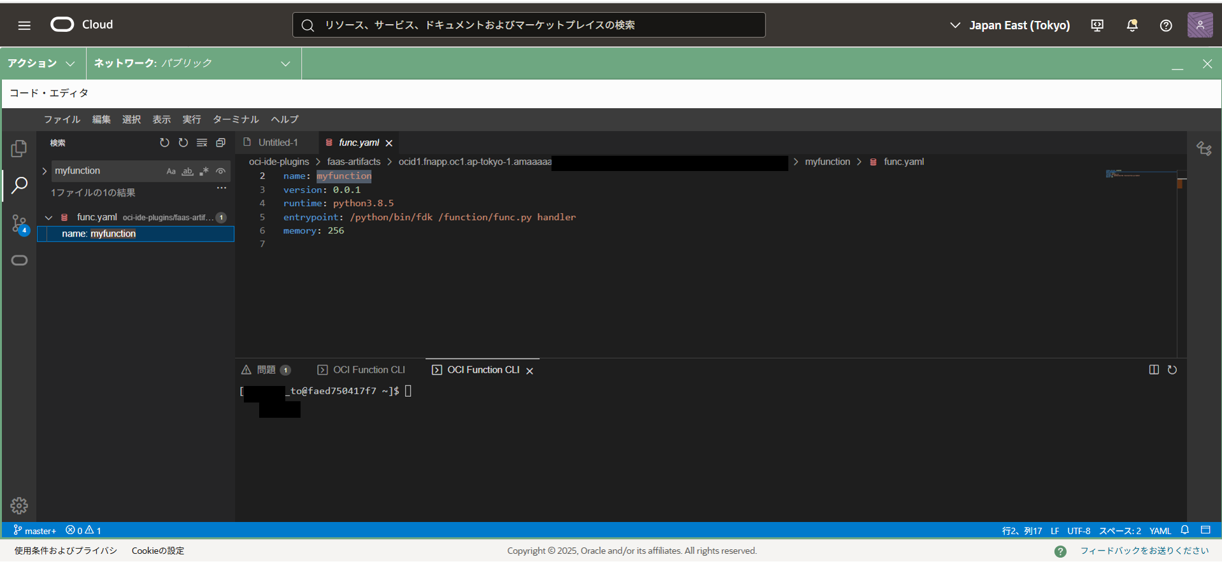
Task: Click the warning count in the status bar
Action: 94,530
